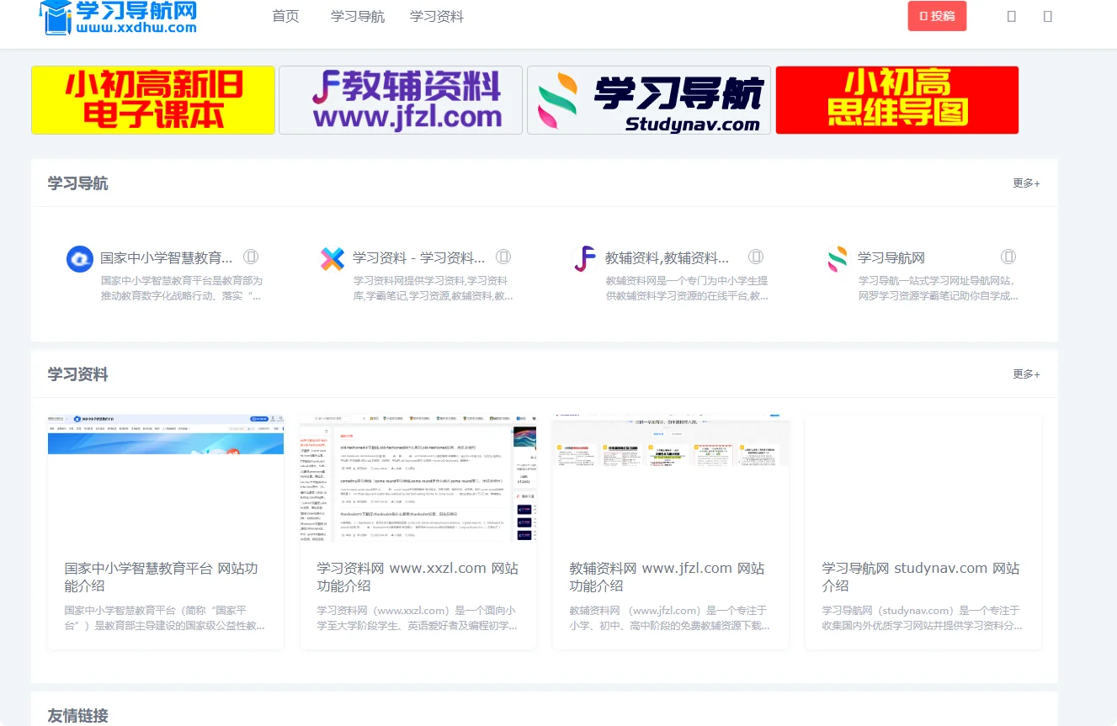
Task: Toggle the preview beside 国家中小学智慧教育 entry
Action: coord(251,257)
